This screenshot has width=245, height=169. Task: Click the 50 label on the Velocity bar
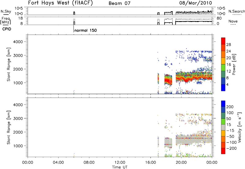(228, 119)
